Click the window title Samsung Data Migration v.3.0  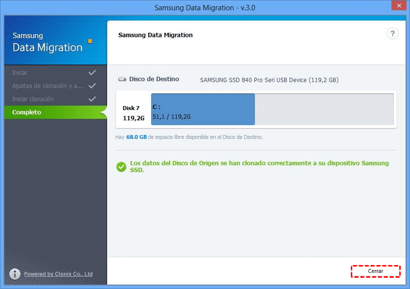pyautogui.click(x=205, y=7)
